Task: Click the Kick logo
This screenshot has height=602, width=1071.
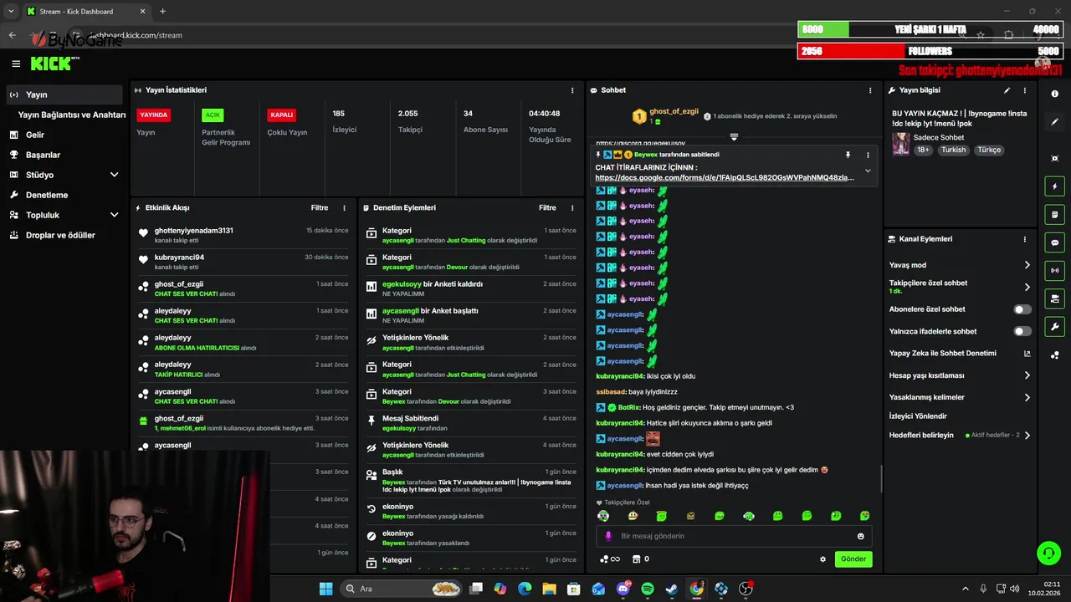Action: pos(53,64)
